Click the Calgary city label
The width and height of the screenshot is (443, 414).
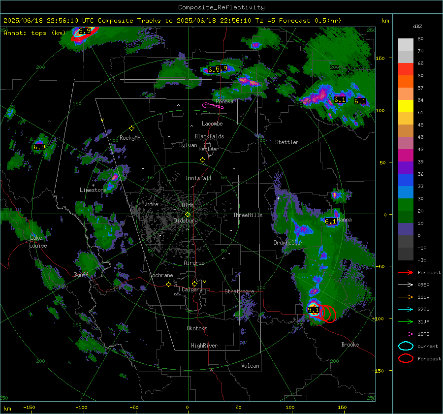pyautogui.click(x=192, y=289)
